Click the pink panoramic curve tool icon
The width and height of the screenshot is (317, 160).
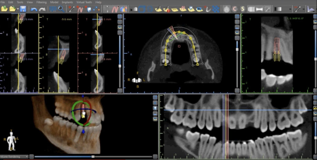tap(115, 9)
